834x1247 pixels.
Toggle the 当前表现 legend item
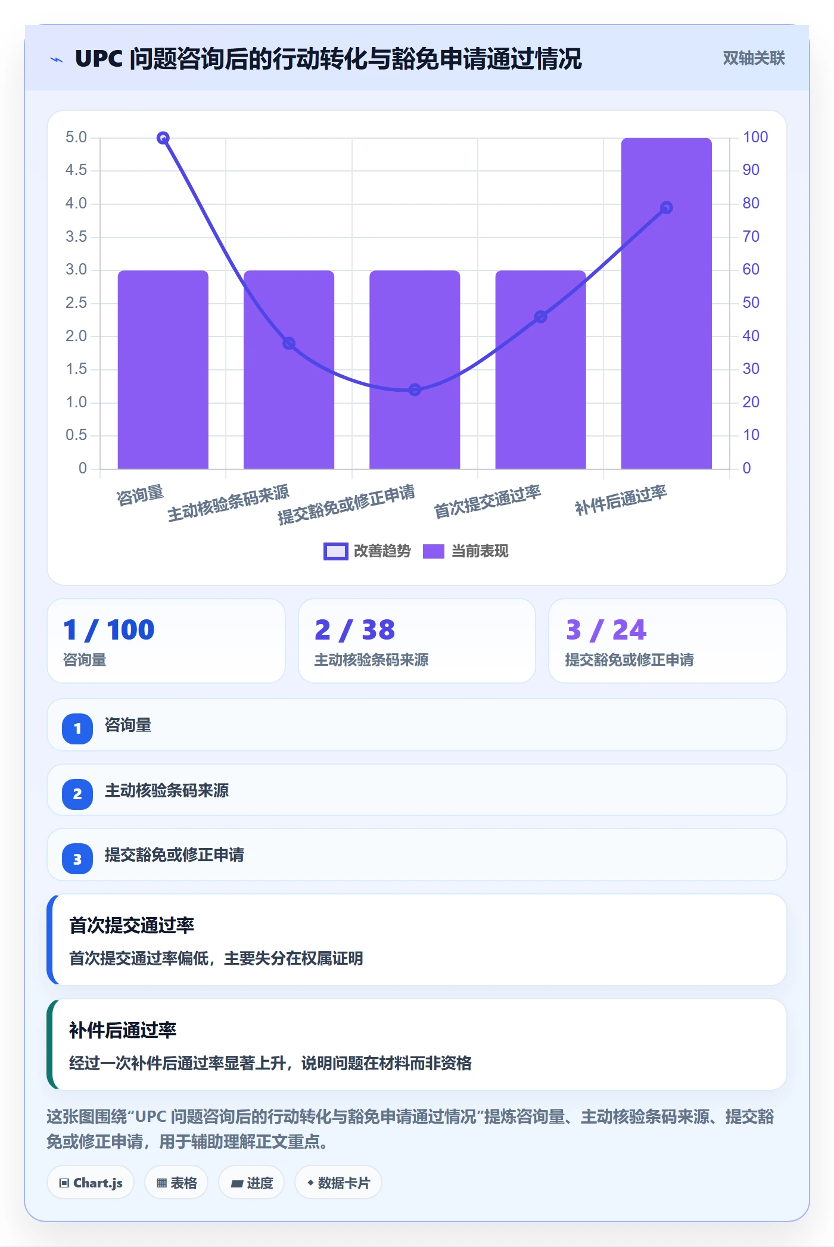(x=466, y=551)
